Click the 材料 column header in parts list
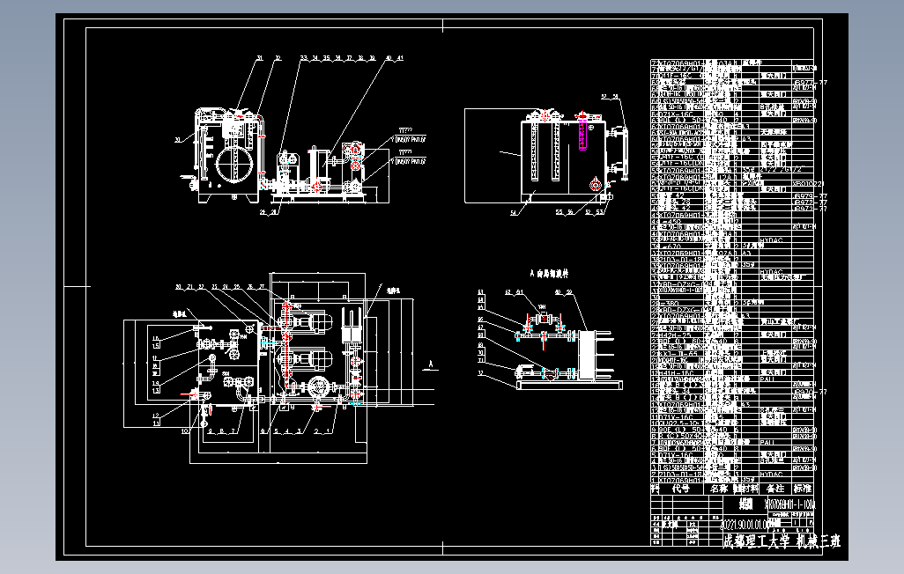Viewport: 904px width, 574px height. click(x=750, y=488)
